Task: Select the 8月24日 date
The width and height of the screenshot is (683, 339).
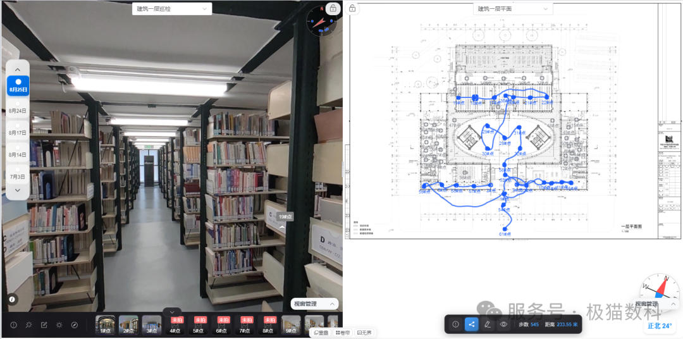Action: click(18, 109)
